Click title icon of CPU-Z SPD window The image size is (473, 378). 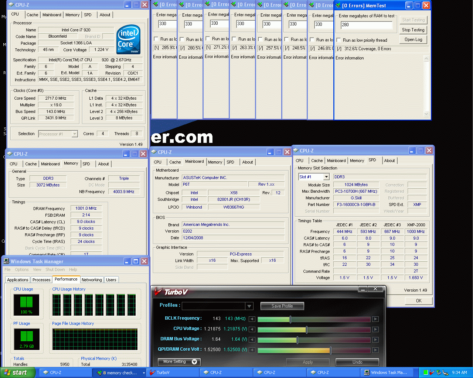296,151
